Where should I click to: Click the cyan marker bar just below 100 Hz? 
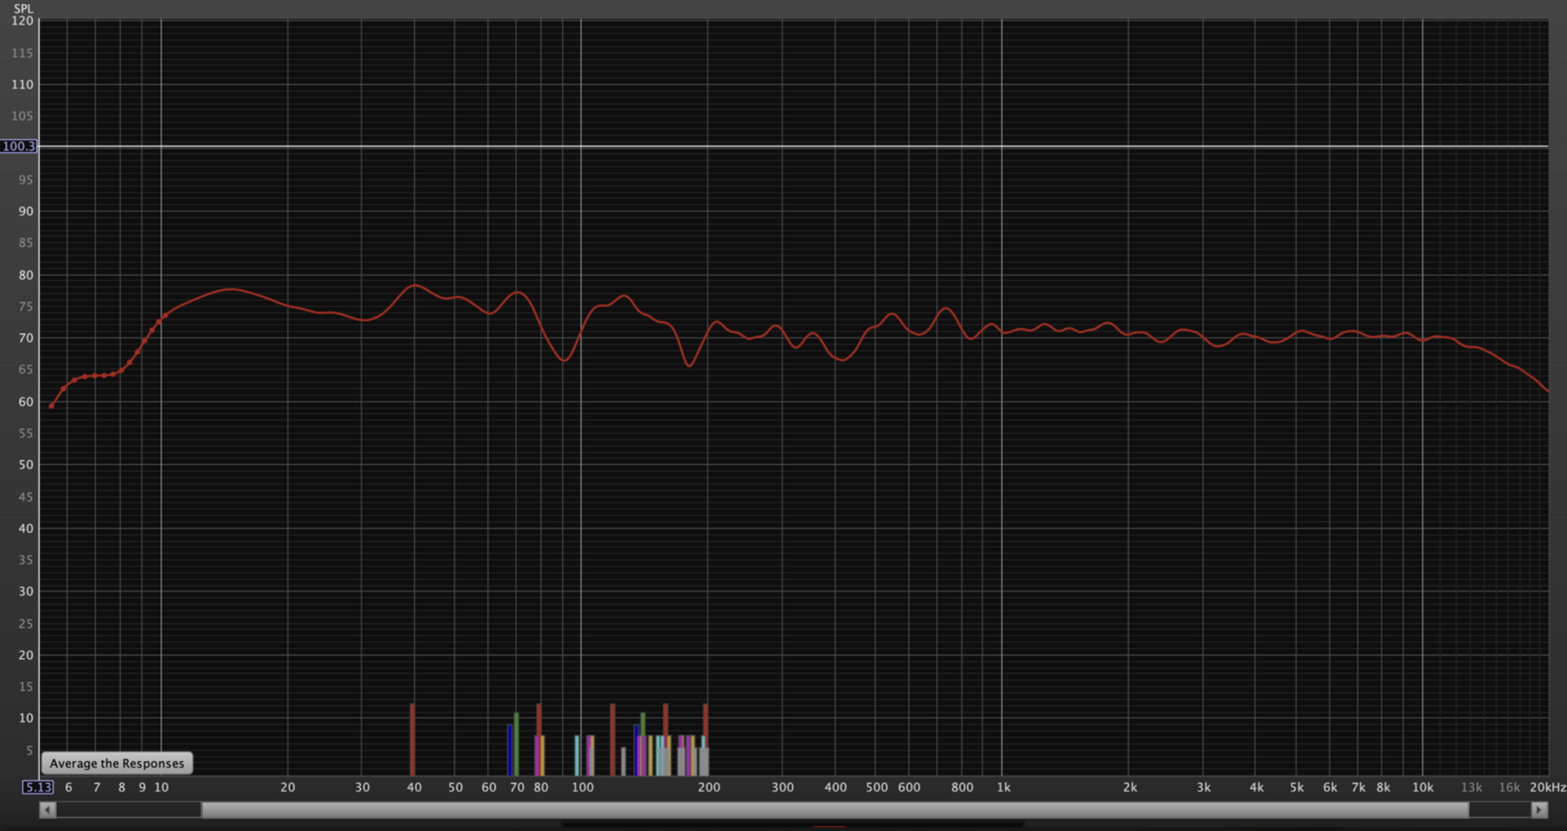point(576,756)
